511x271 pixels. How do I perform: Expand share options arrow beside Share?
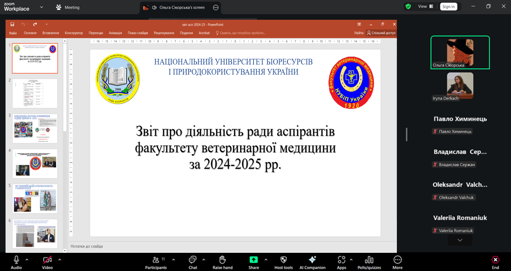(x=266, y=260)
